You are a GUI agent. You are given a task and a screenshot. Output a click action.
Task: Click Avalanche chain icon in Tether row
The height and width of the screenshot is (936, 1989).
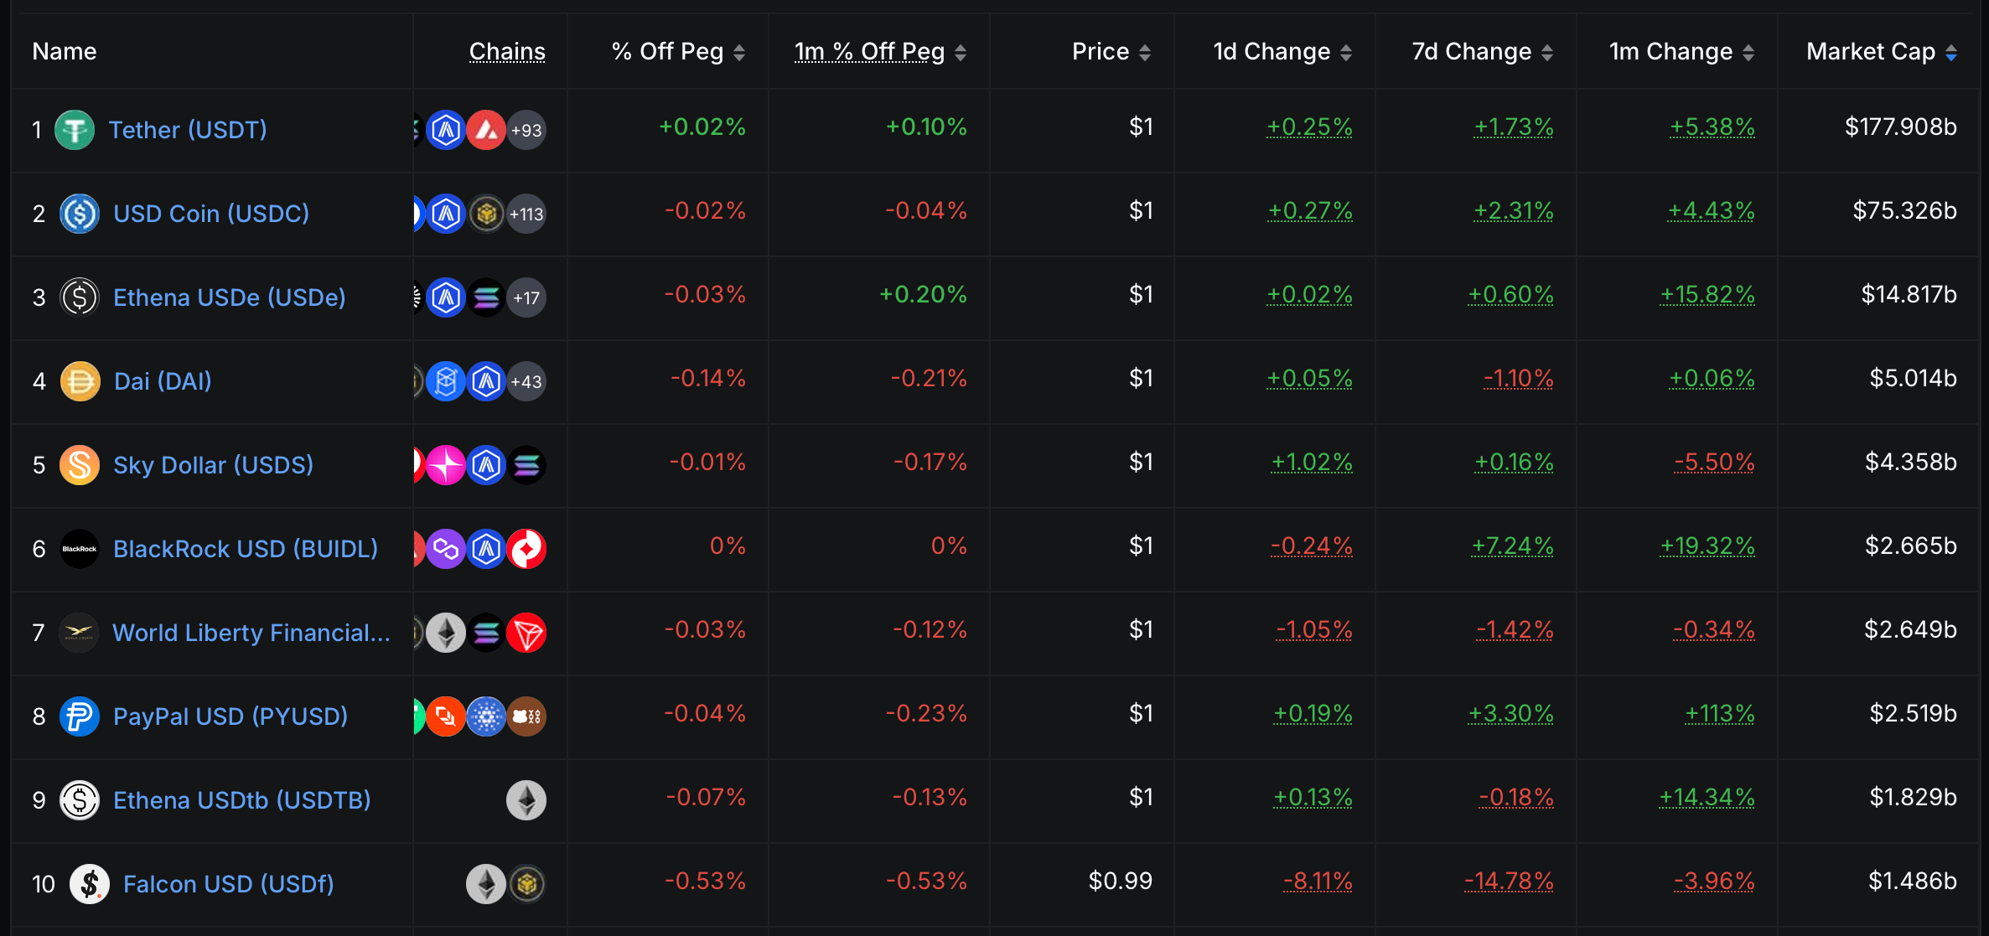[x=486, y=130]
